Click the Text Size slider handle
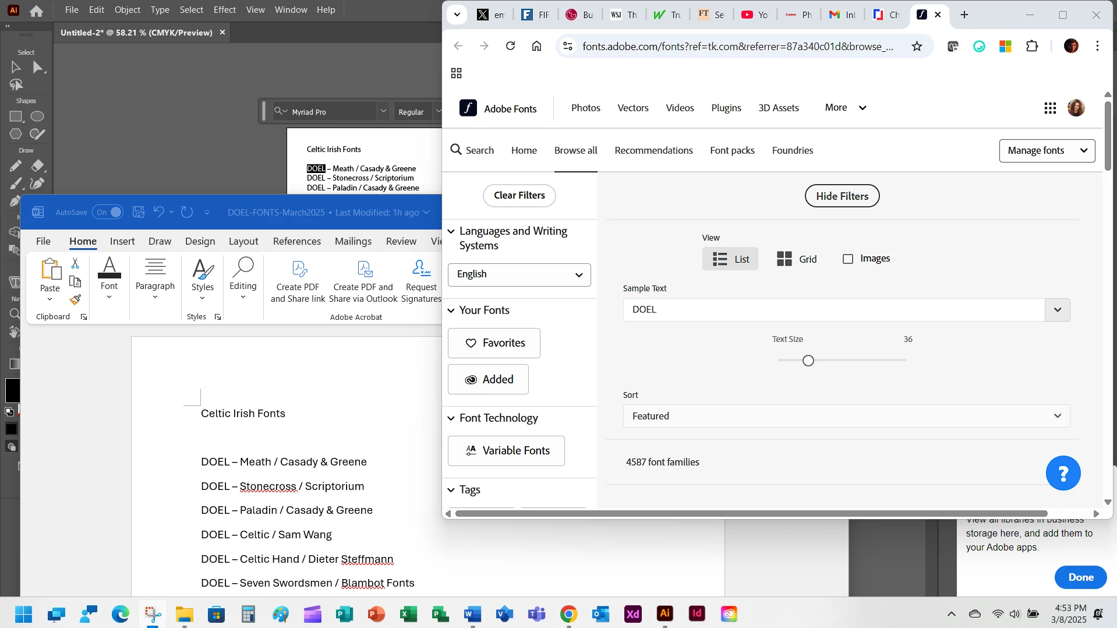The height and width of the screenshot is (628, 1117). (808, 361)
